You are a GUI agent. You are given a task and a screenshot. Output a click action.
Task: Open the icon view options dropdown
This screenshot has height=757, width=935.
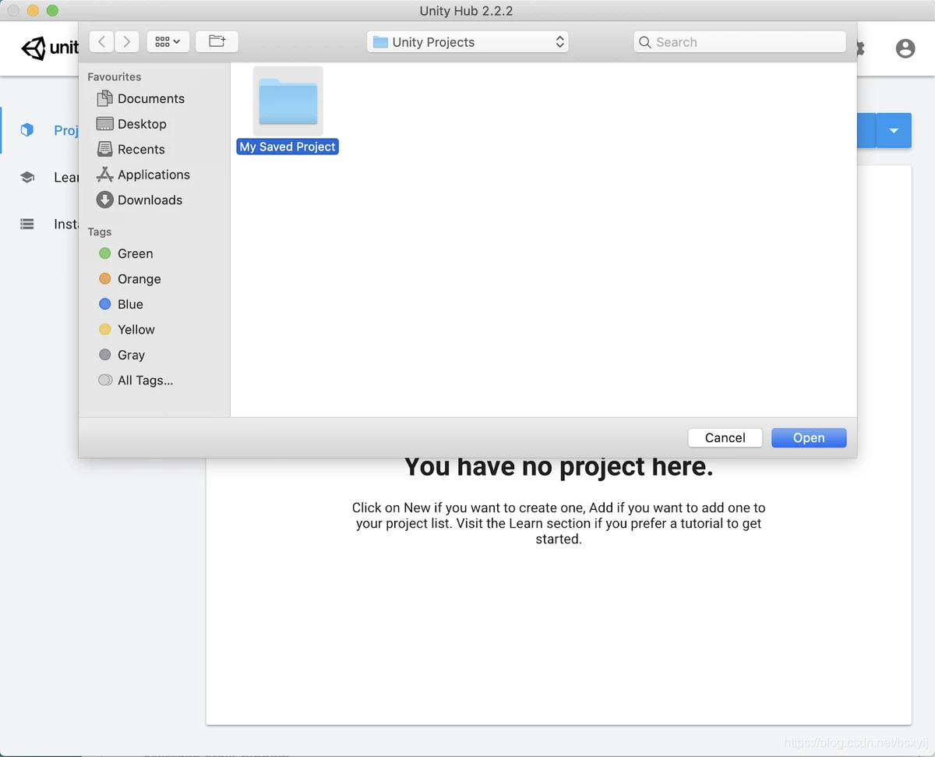point(168,42)
